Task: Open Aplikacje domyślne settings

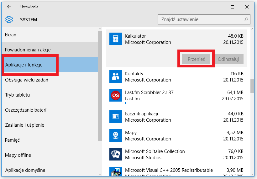Action: coord(50,170)
